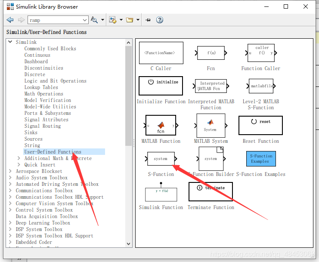Open the ramp search field dropdown
The height and width of the screenshot is (262, 319).
85,20
